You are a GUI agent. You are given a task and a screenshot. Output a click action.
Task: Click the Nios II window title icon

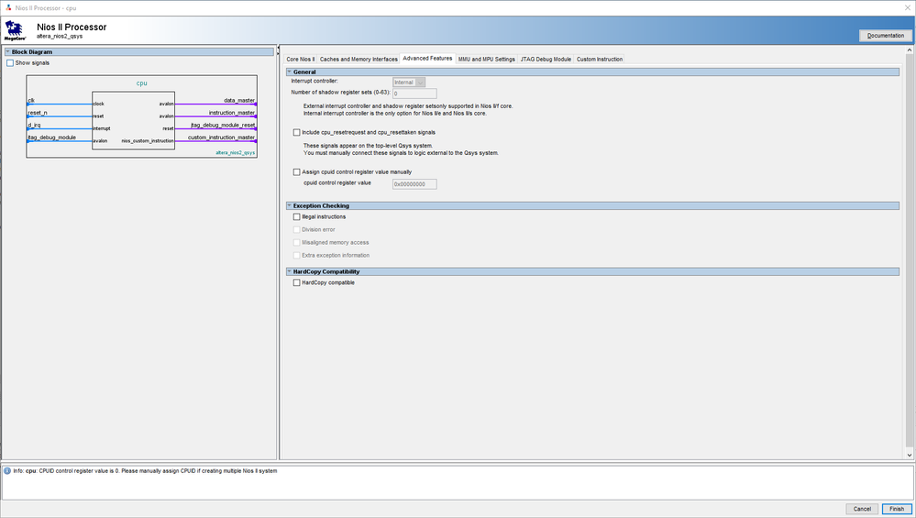pos(8,7)
